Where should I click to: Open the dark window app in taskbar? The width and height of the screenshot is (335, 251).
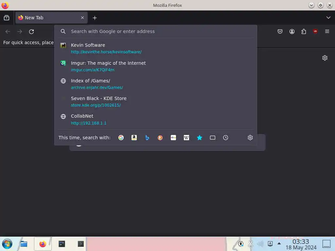pyautogui.click(x=62, y=244)
